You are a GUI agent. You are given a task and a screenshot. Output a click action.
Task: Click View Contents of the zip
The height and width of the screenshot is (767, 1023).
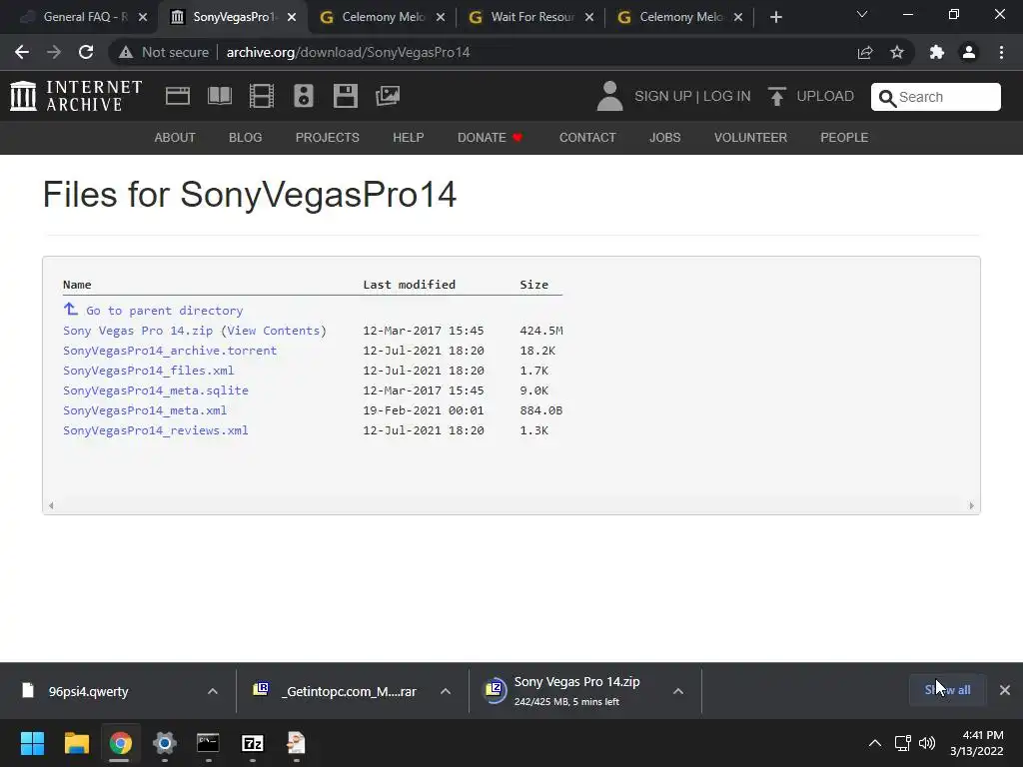pyautogui.click(x=274, y=331)
